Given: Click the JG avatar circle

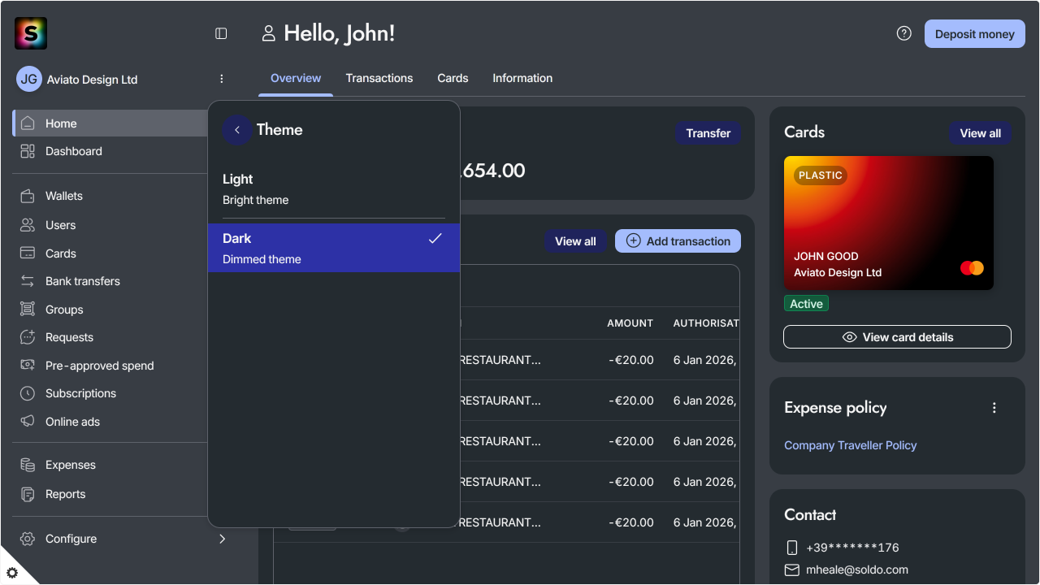Looking at the screenshot, I should 29,79.
